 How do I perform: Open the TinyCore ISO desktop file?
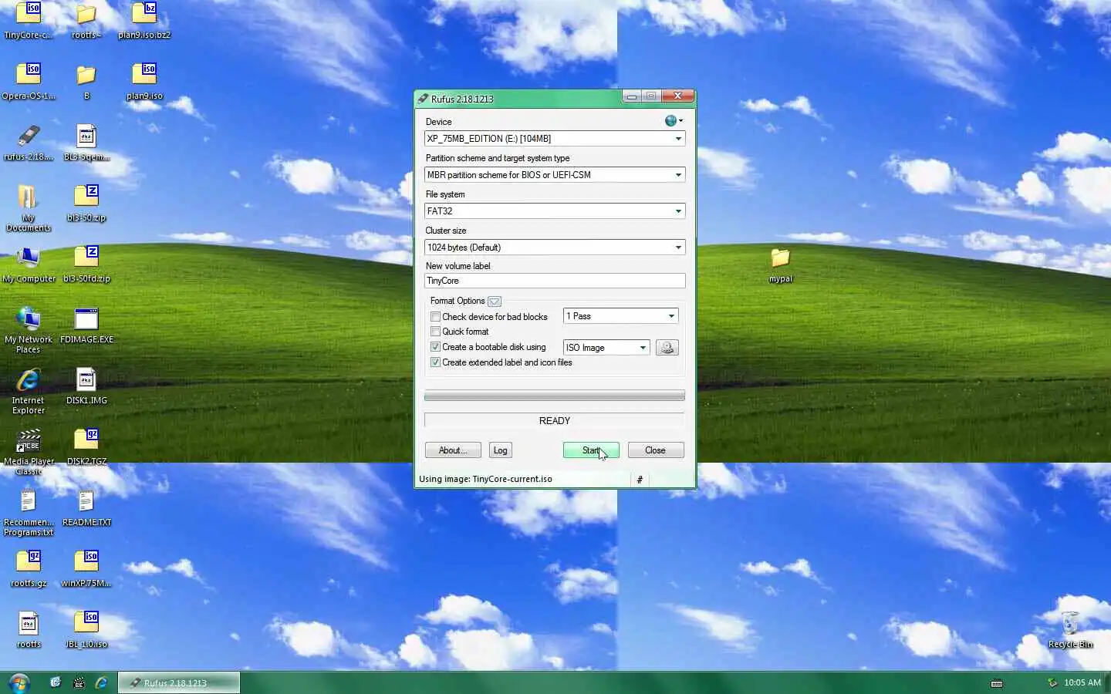pos(29,21)
